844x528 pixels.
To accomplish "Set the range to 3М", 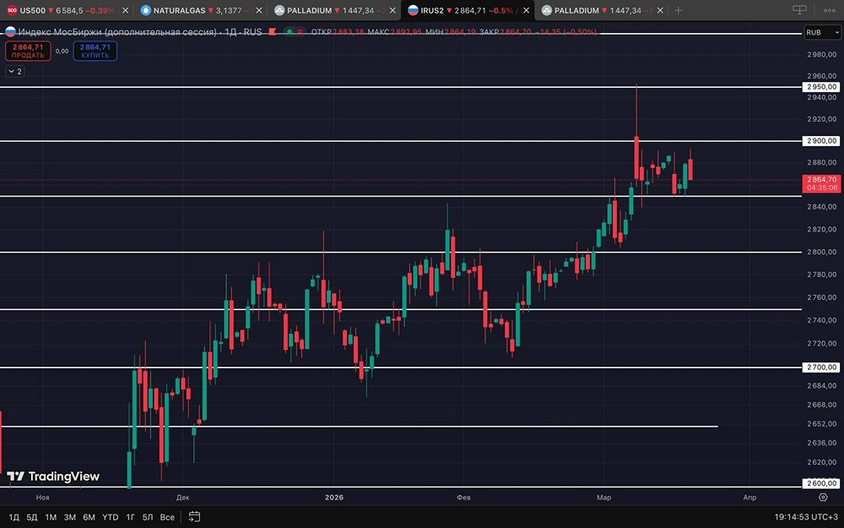I will (x=70, y=517).
